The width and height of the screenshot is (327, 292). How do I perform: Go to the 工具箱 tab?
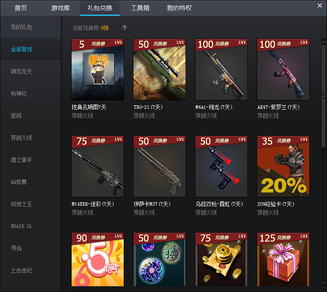[x=140, y=8]
